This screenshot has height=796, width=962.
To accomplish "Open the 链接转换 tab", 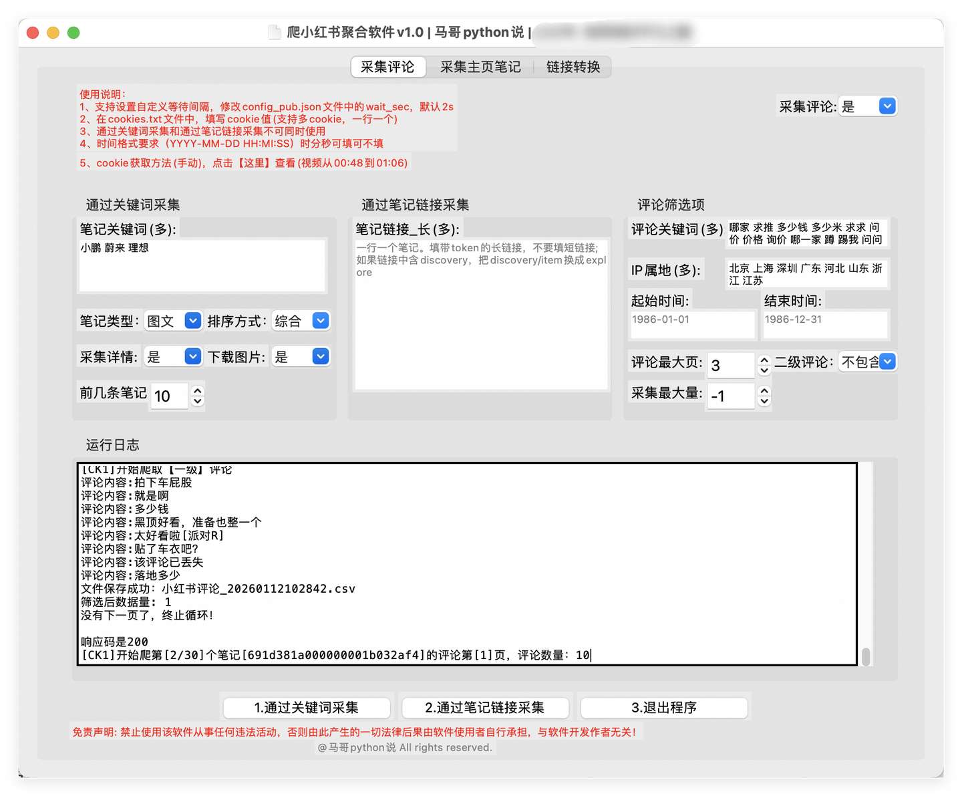I will (x=573, y=67).
